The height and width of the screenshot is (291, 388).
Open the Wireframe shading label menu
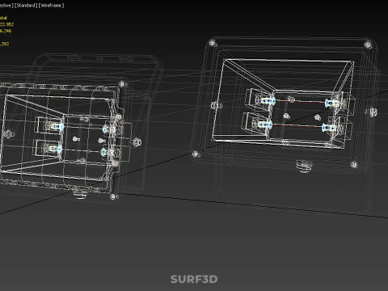[51, 6]
